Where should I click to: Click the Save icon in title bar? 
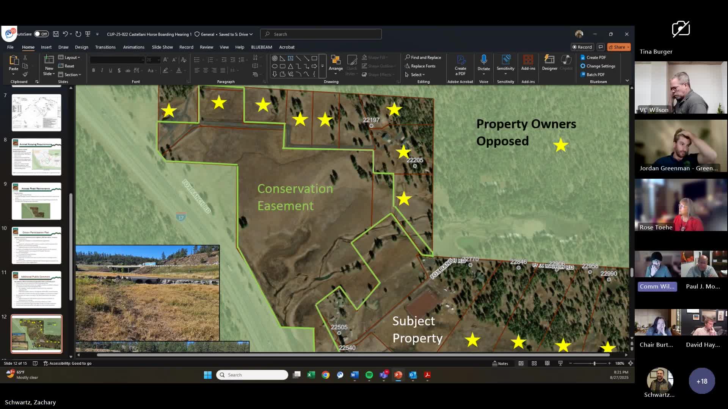pos(56,34)
